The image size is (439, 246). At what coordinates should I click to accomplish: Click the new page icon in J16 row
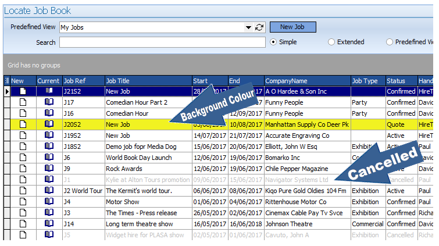point(23,113)
